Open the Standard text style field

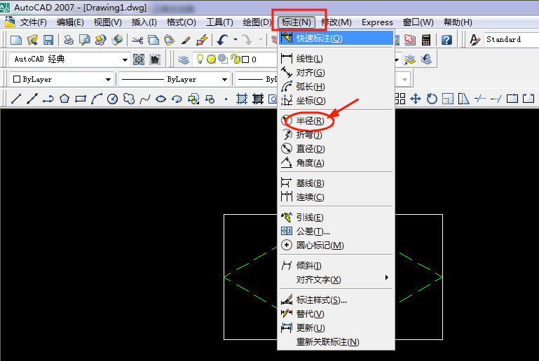512,39
